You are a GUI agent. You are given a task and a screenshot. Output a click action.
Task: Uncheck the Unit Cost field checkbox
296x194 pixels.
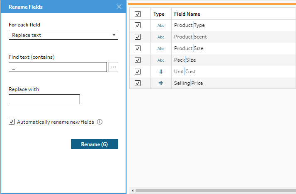[x=138, y=72]
